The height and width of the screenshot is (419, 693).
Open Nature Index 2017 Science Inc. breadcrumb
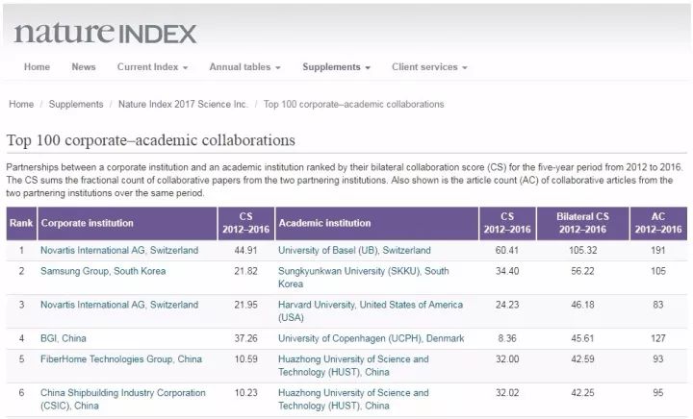[x=183, y=104]
